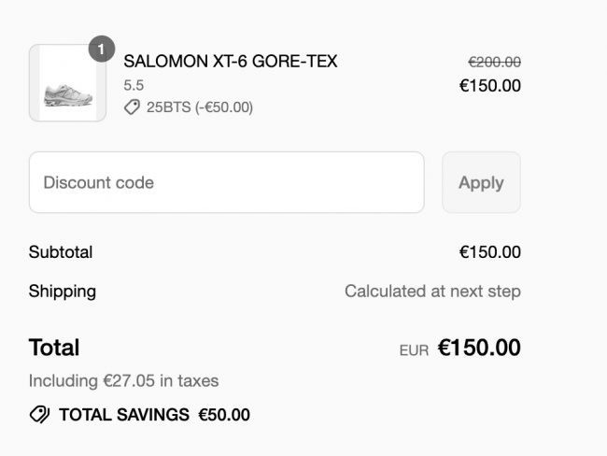This screenshot has height=456, width=607.
Task: Click the 25BTS (-€50.00) discount label
Action: tap(200, 107)
